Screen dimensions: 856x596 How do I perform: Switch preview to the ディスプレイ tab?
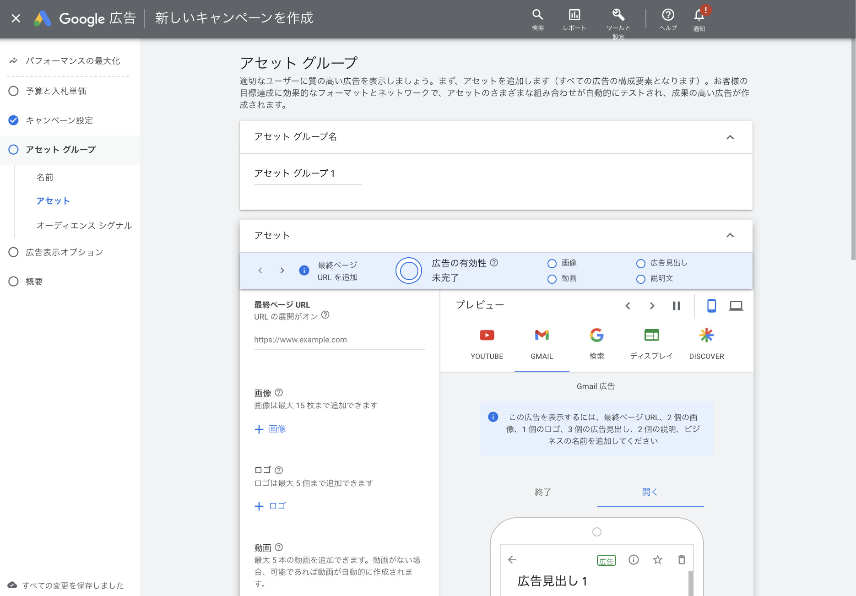point(651,343)
